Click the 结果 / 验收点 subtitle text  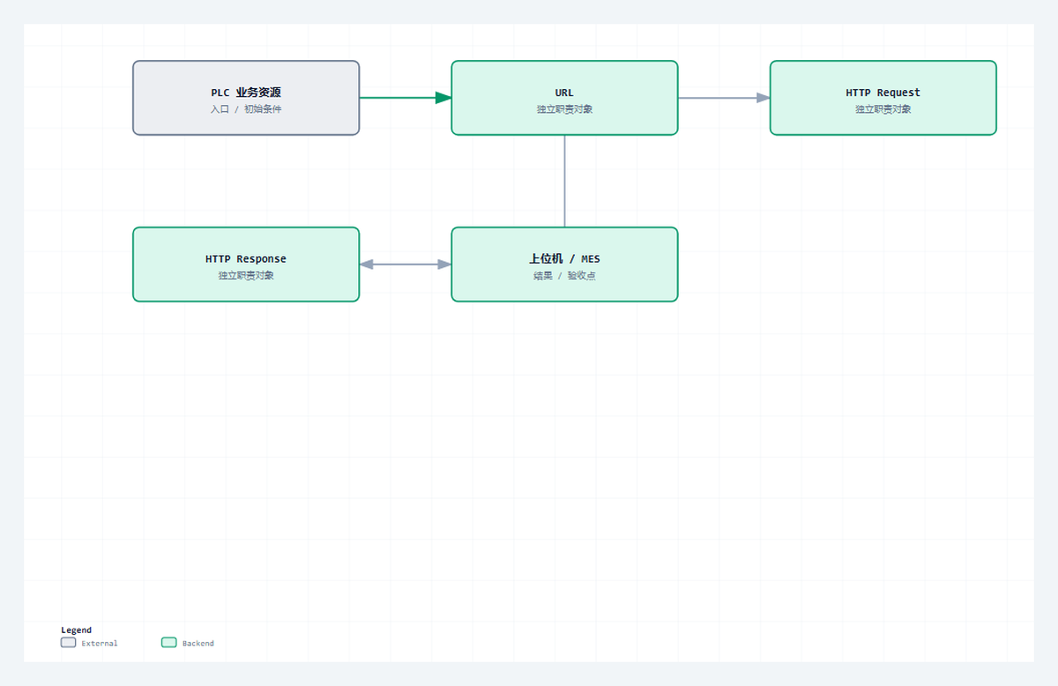pyautogui.click(x=564, y=276)
